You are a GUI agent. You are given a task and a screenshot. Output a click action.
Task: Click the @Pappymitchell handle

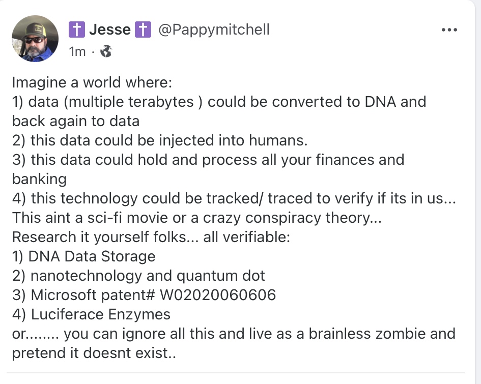coord(214,30)
